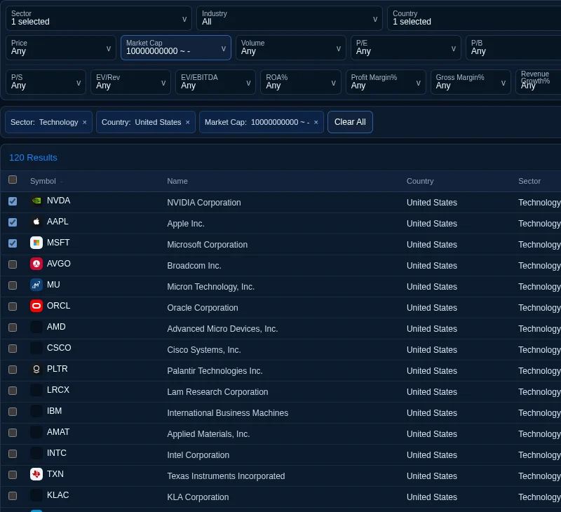Remove the Market Cap filter chip
This screenshot has width=561, height=512.
(x=316, y=122)
